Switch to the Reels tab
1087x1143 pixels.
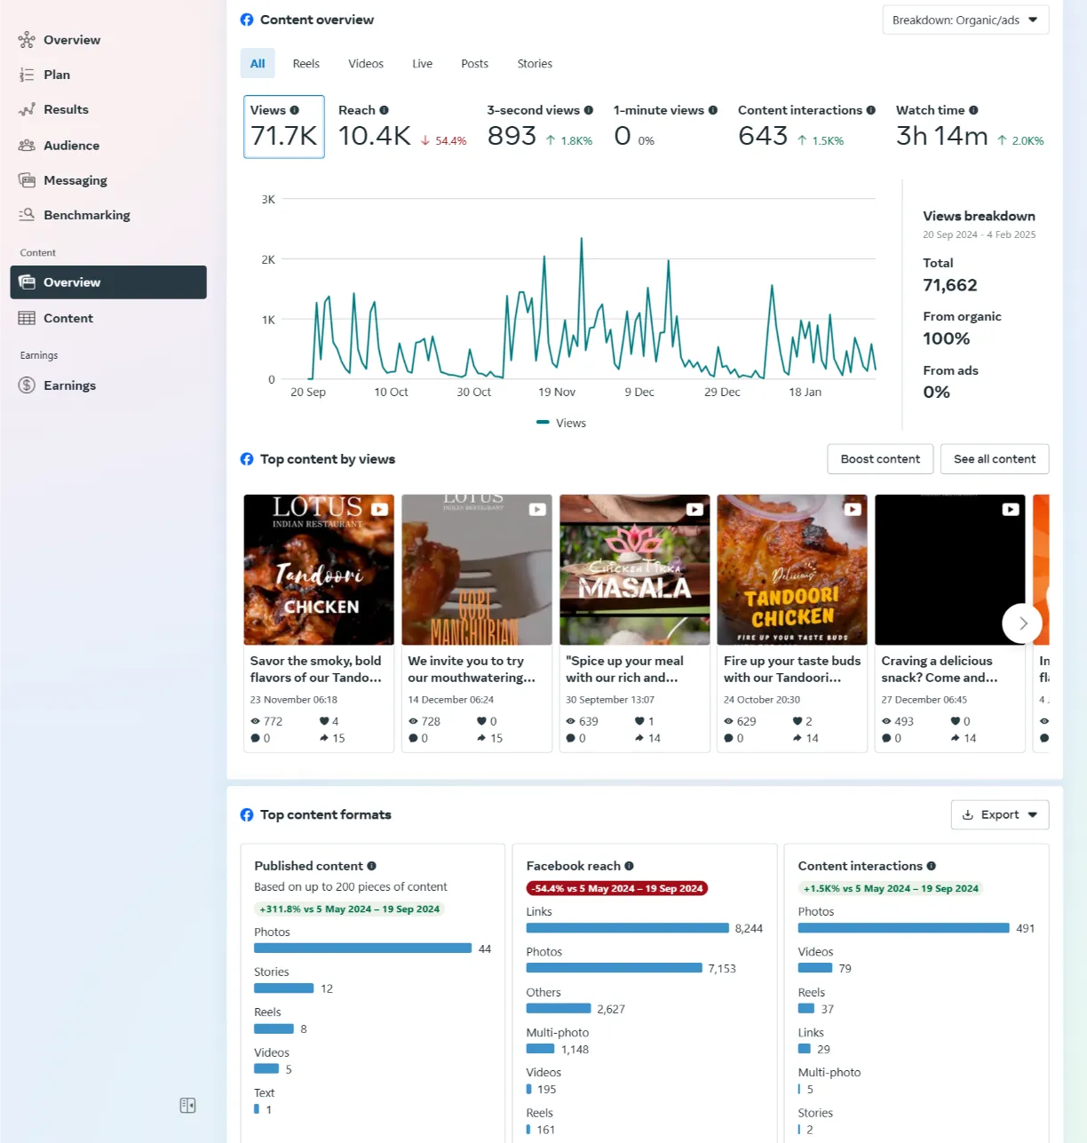[306, 64]
